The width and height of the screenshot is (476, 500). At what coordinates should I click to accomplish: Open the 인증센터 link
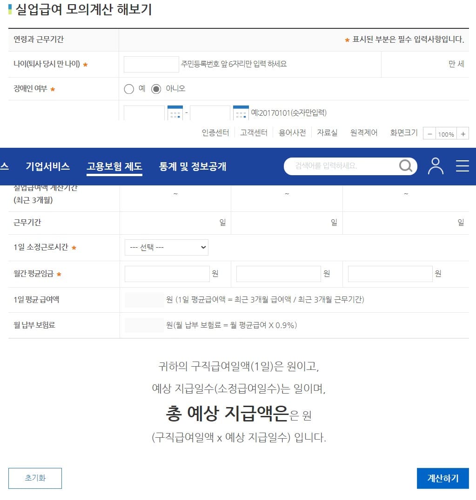point(217,132)
